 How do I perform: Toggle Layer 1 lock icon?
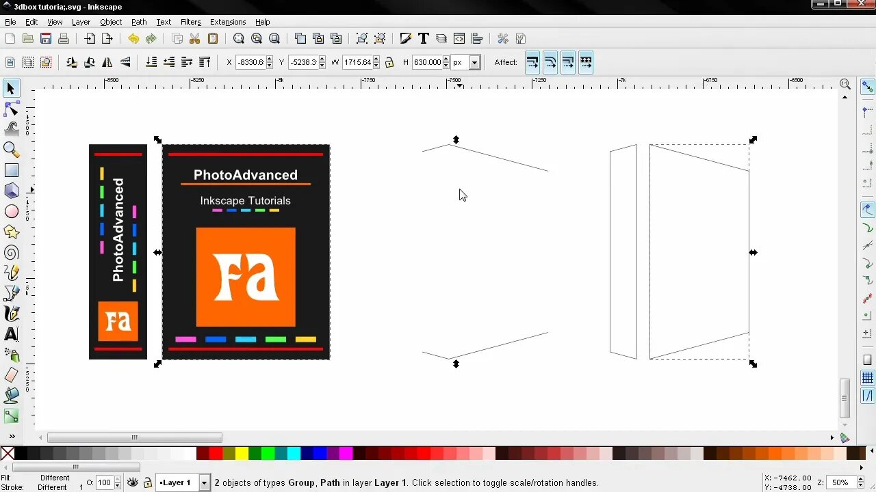[x=147, y=482]
